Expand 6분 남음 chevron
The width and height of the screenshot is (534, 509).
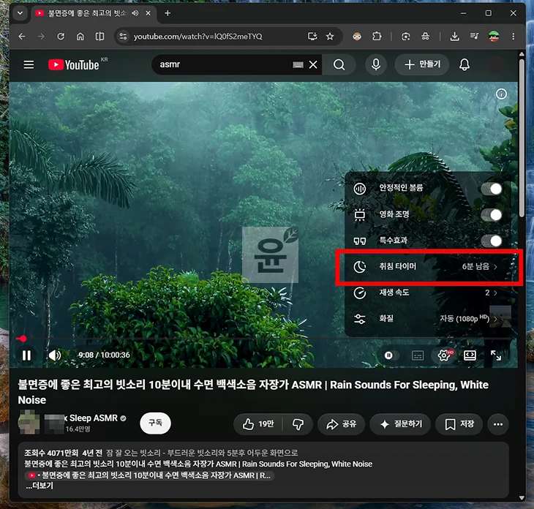(x=495, y=267)
